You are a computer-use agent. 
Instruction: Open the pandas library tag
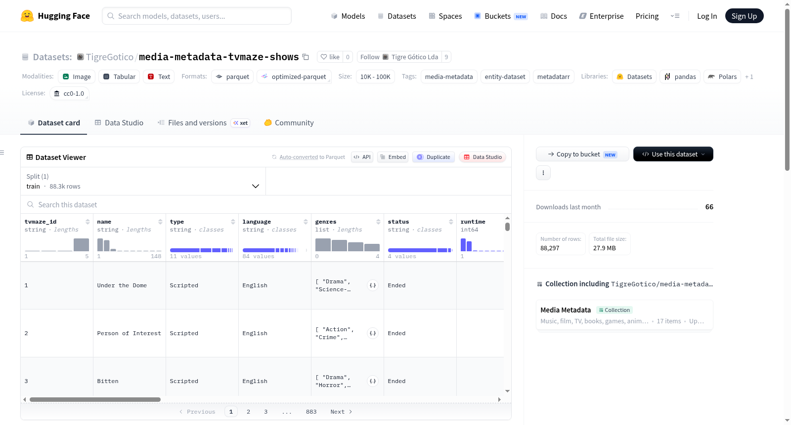(x=680, y=77)
